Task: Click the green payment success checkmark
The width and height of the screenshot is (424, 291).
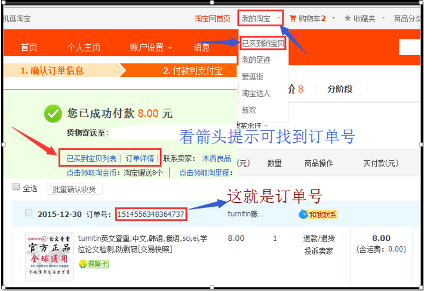Action: pyautogui.click(x=53, y=114)
